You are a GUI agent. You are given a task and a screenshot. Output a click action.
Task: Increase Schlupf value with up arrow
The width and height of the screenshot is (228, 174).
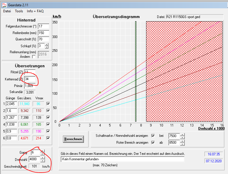tap(47, 44)
